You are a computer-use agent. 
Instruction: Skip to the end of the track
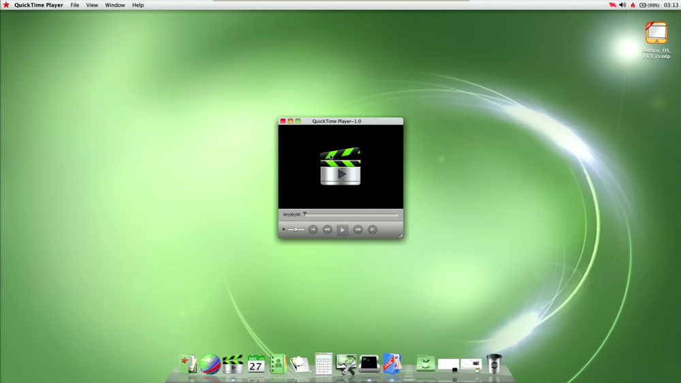click(x=373, y=230)
